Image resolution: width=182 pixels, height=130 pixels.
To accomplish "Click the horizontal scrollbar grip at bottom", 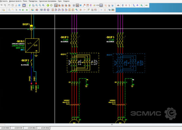I will click(x=112, y=124).
